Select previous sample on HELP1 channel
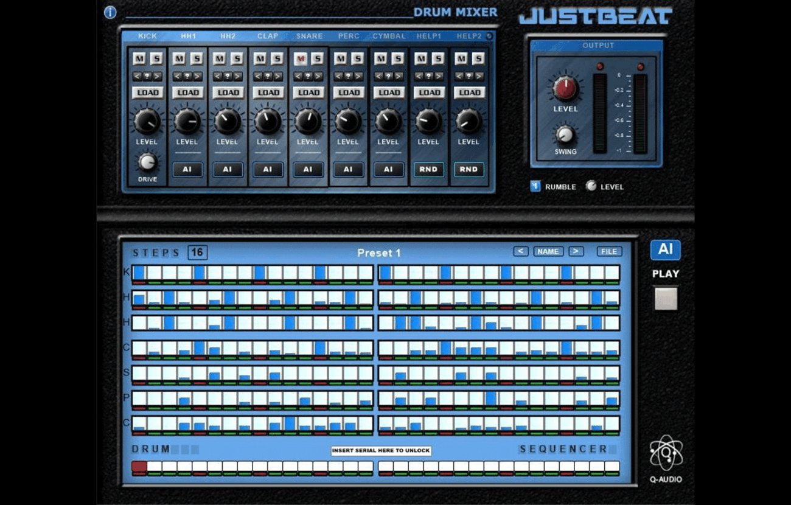791x505 pixels. (x=419, y=77)
